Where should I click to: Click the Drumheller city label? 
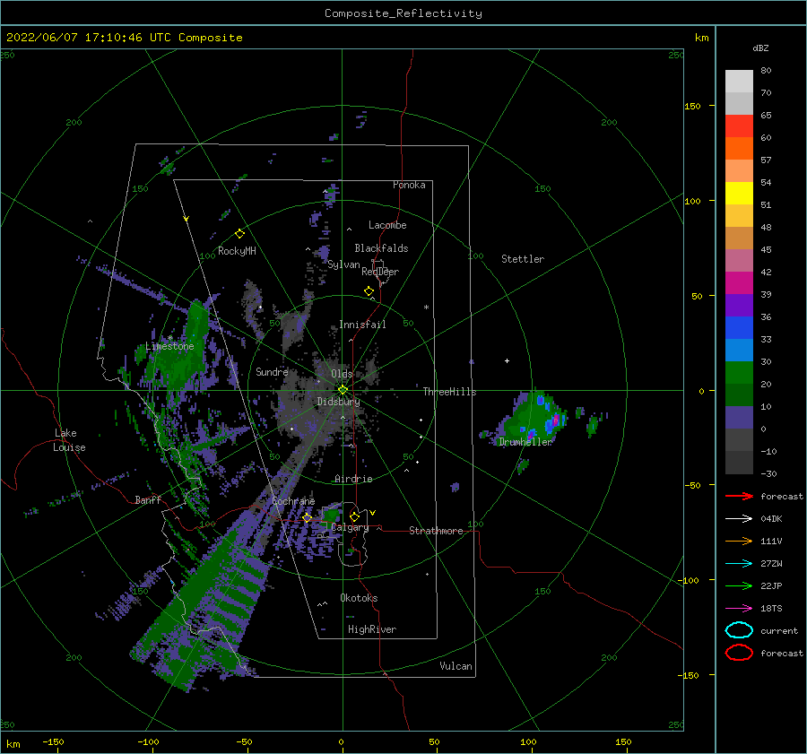pyautogui.click(x=525, y=442)
